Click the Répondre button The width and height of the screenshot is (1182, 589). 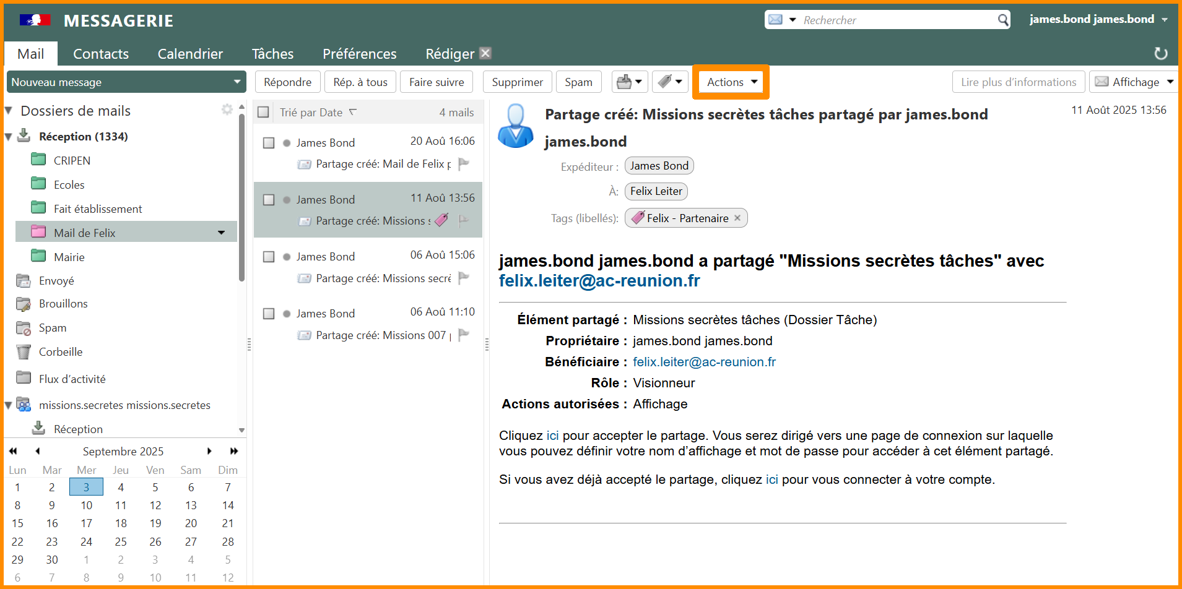pos(287,82)
